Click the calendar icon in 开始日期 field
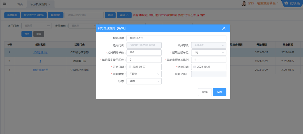Screen dimensions: 303x134 (x=130, y=67)
